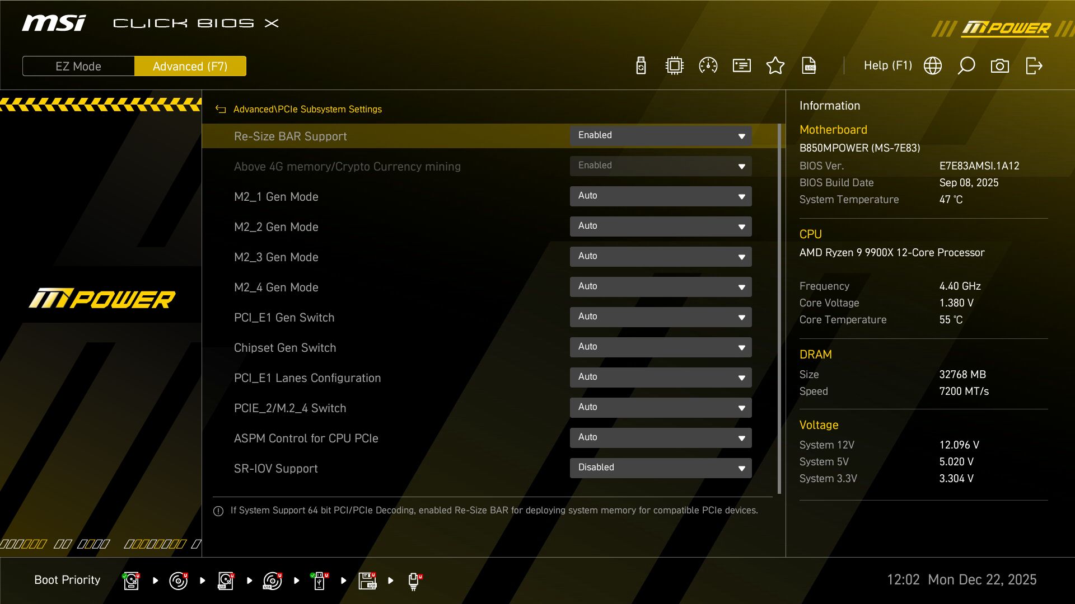Open the Re-Size BAR Support dropdown

(x=661, y=136)
